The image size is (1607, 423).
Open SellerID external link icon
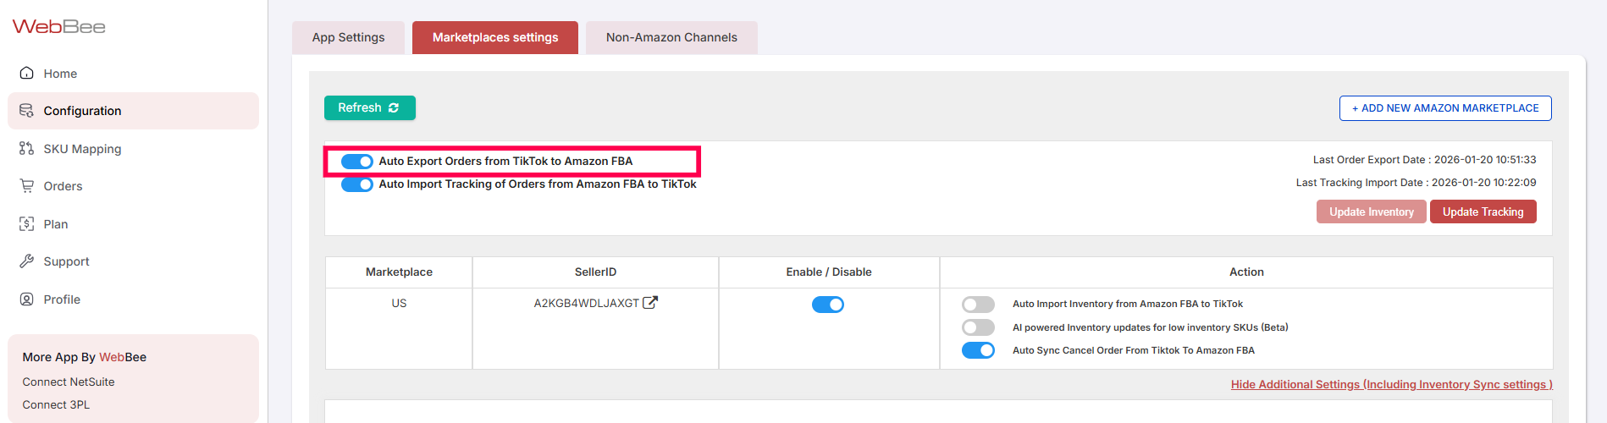(650, 303)
